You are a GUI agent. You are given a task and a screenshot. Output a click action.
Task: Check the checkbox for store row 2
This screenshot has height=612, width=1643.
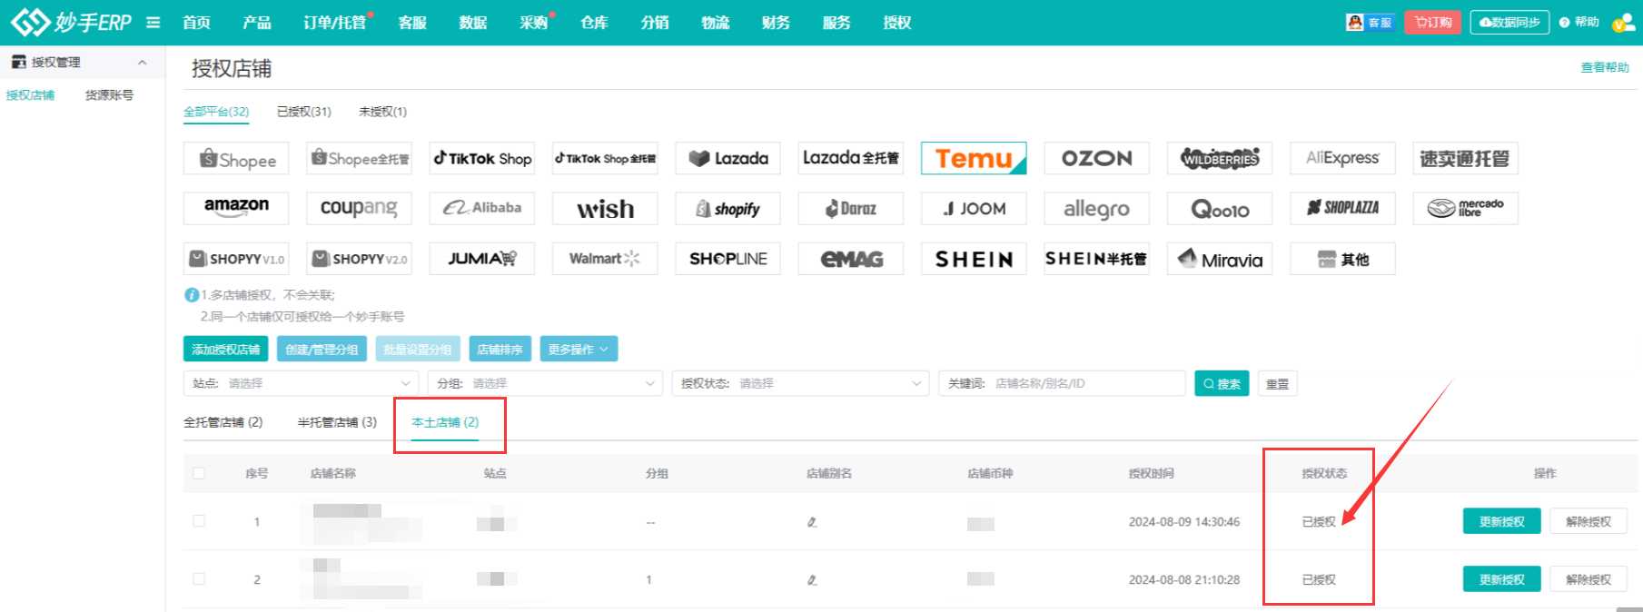(199, 579)
